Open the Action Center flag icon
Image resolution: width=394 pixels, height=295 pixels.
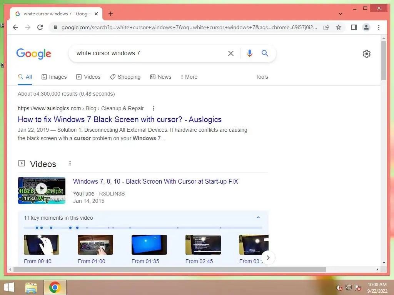357,288
